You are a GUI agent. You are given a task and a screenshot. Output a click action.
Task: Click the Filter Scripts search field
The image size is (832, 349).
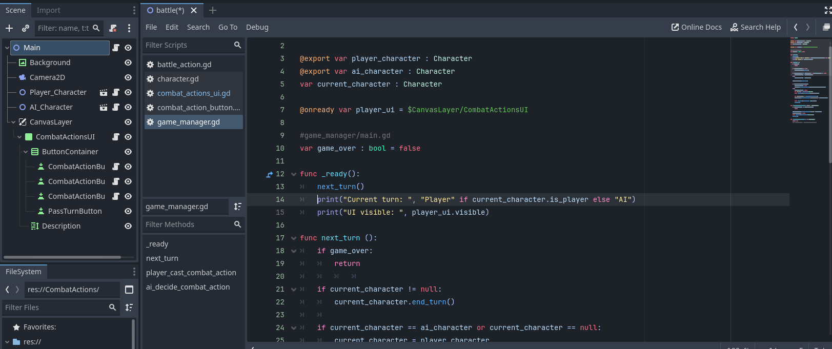coord(187,45)
